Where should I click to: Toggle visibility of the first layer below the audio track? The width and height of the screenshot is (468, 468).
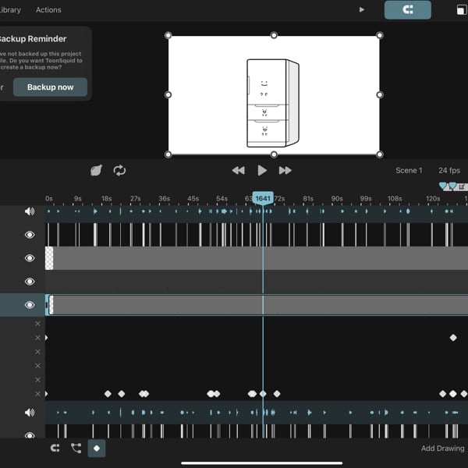(x=30, y=235)
